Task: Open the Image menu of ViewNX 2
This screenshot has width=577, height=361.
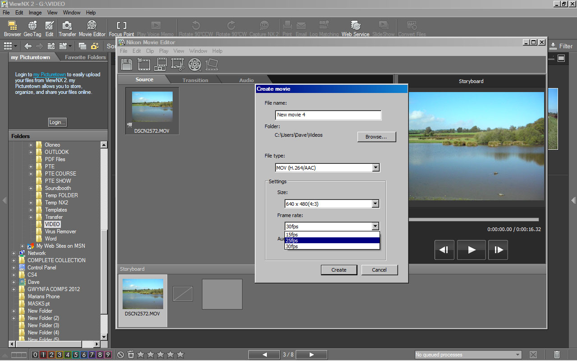Action: (x=35, y=13)
